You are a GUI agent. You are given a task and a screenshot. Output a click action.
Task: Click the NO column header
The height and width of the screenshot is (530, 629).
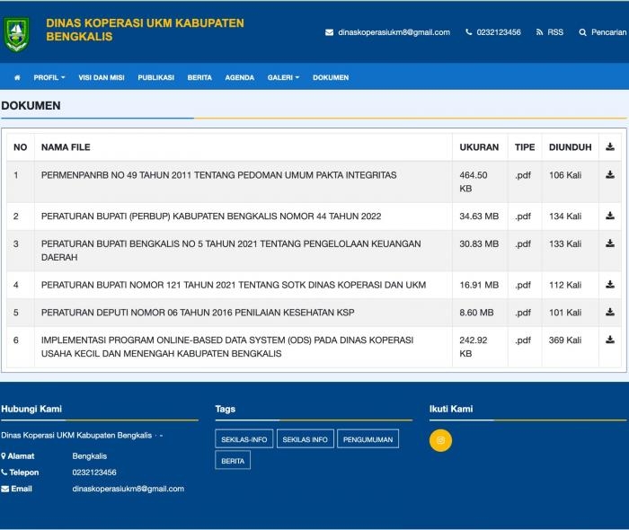point(20,147)
